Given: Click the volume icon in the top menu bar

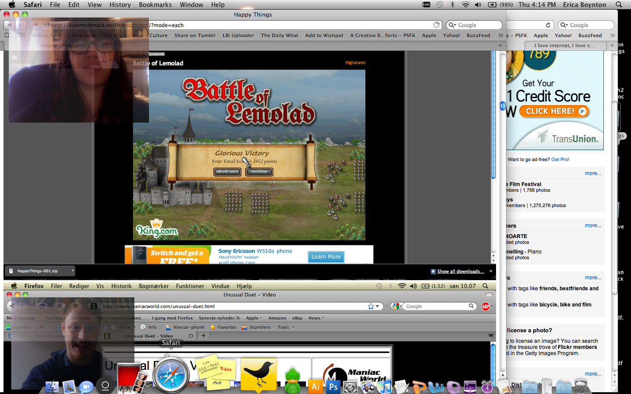Looking at the screenshot, I should (x=478, y=4).
